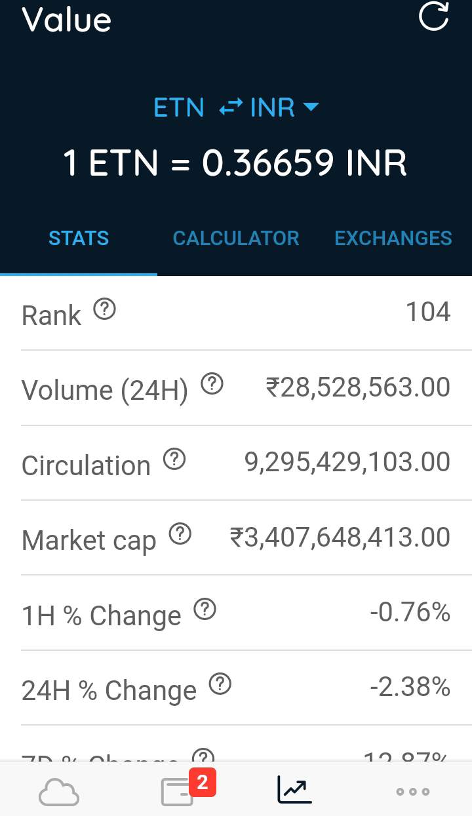The height and width of the screenshot is (816, 472).
Task: Tap the 1H % Change info icon
Action: pyautogui.click(x=205, y=610)
